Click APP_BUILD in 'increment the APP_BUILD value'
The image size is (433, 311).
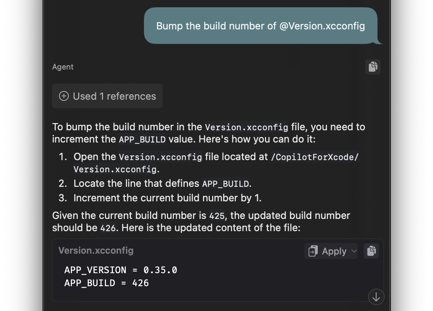tap(142, 139)
